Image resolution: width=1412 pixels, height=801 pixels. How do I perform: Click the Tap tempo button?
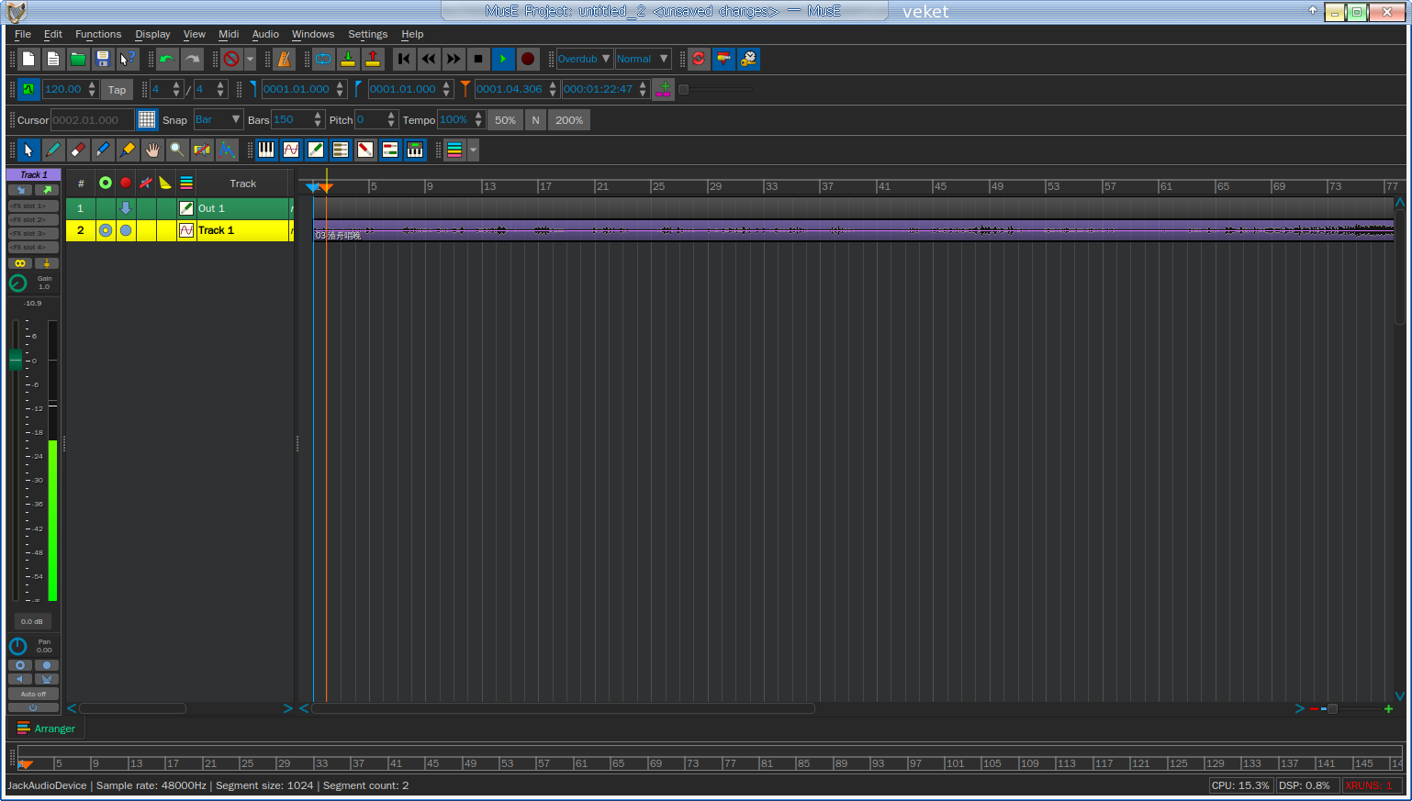coord(117,90)
